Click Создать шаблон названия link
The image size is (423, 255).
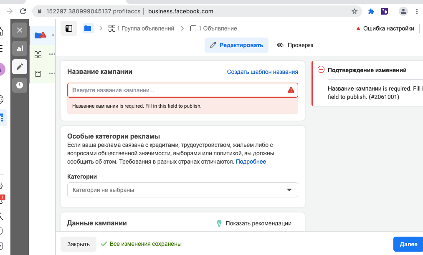click(263, 72)
